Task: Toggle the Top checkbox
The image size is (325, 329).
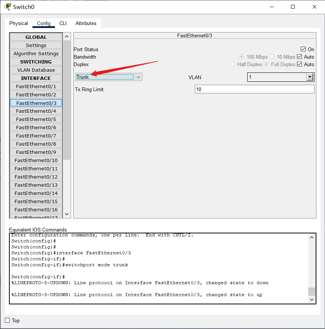Action: pyautogui.click(x=7, y=320)
